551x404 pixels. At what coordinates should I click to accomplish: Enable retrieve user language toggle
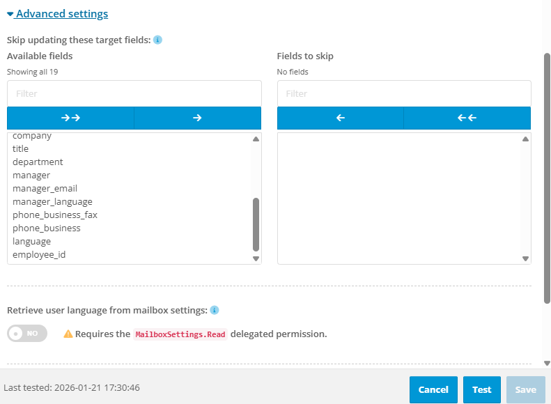pos(27,334)
